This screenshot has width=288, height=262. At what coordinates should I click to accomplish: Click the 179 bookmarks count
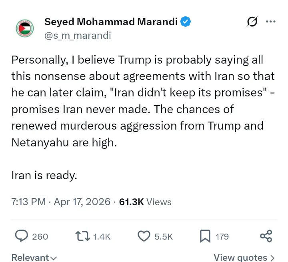[222, 236]
